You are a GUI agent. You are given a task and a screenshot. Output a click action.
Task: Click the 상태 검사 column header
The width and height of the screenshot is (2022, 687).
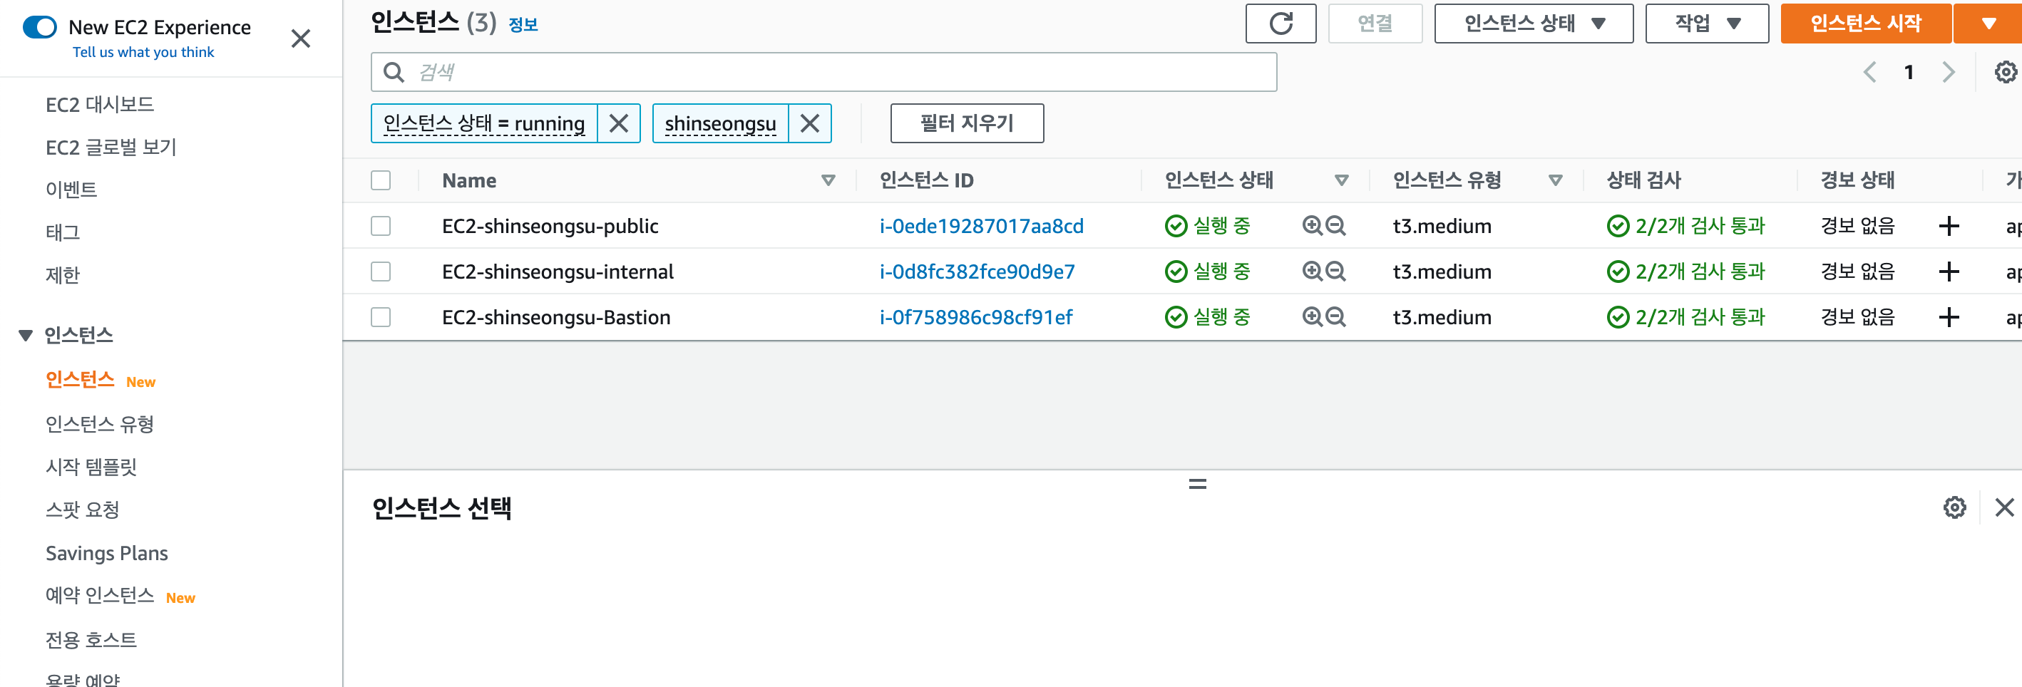click(x=1643, y=180)
